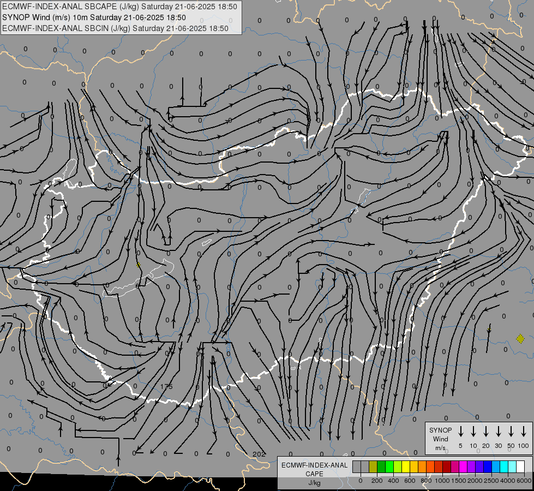534x491 pixels.
Task: Click the 100 m/s wind arrow in legend
Action: point(524,432)
